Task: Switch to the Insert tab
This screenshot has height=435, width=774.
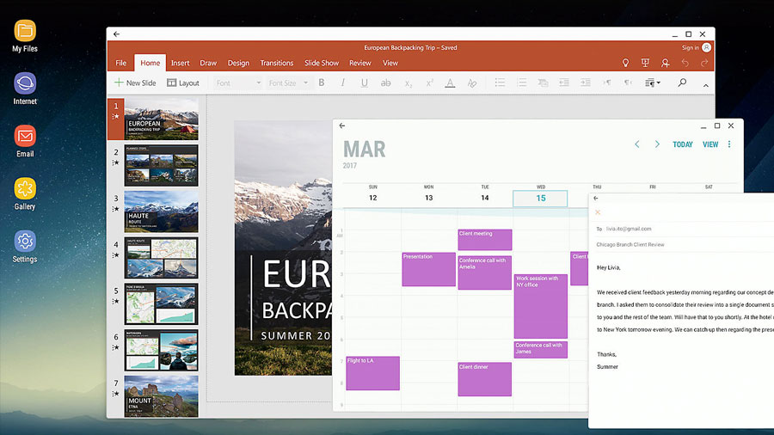Action: 181,63
